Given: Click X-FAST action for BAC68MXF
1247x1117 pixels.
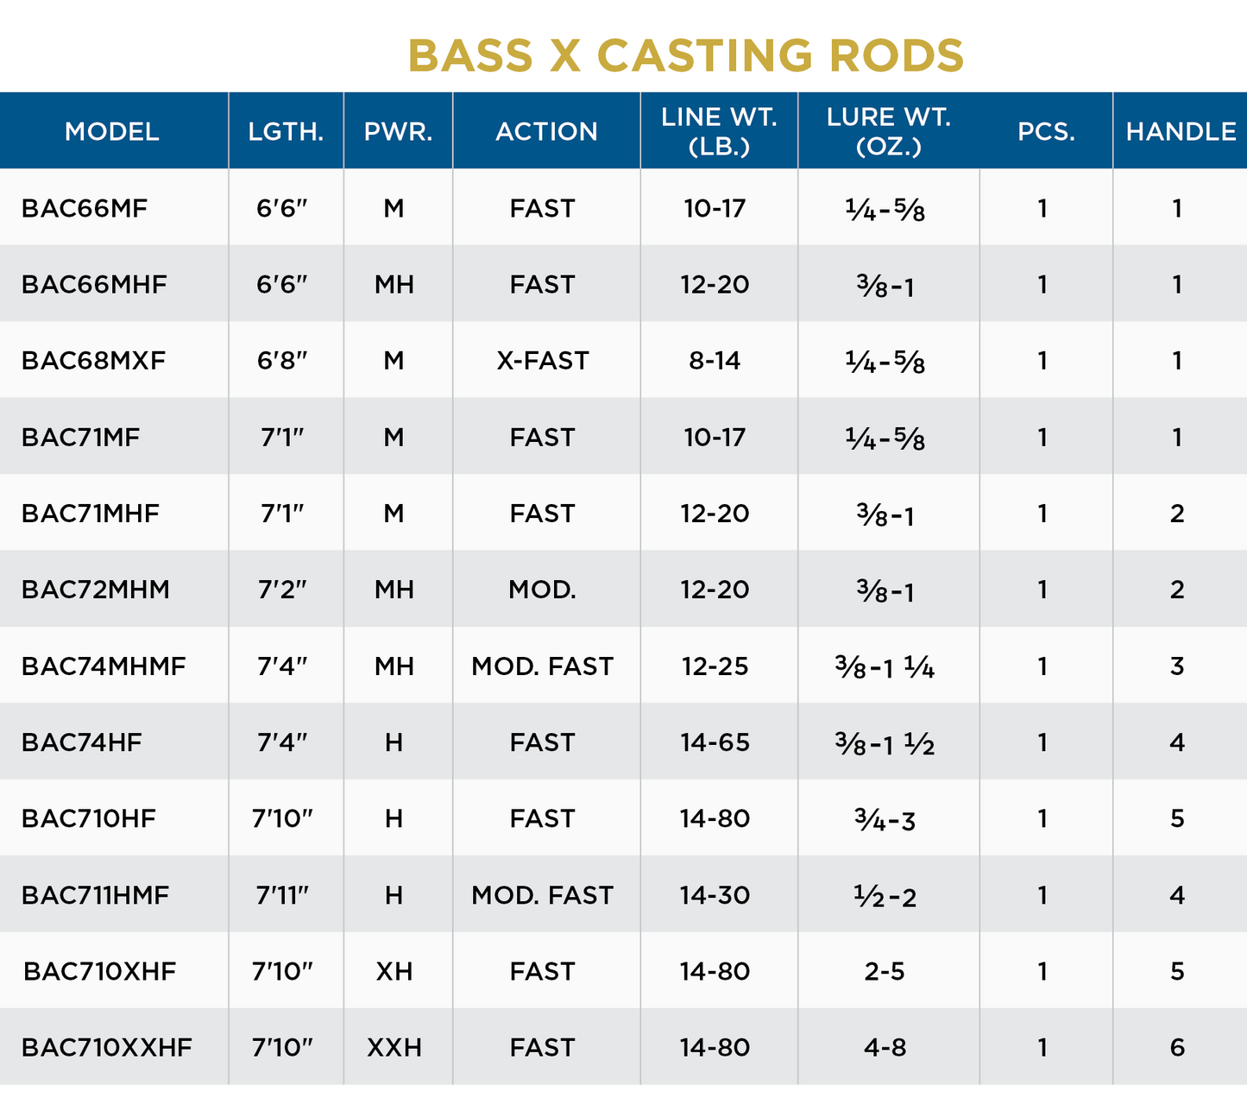Looking at the screenshot, I should (x=542, y=360).
